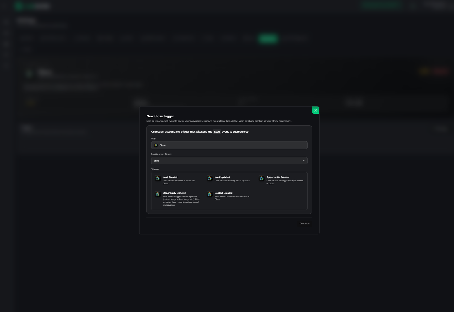454x312 pixels.
Task: Click 'Fires when a new contact is created' description
Action: coord(232,198)
